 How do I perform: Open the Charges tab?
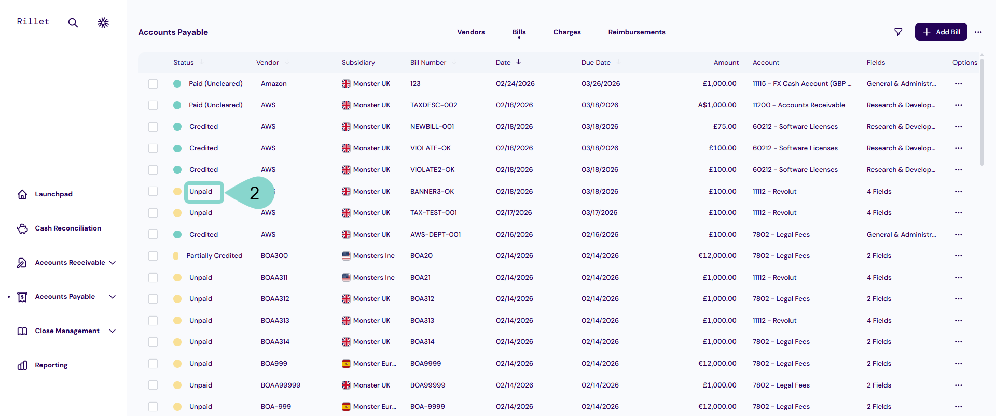pyautogui.click(x=566, y=32)
